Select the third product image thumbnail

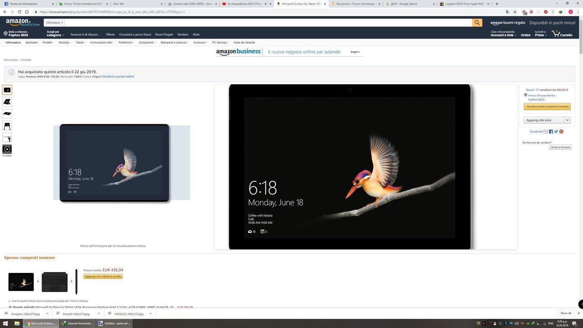click(x=7, y=113)
